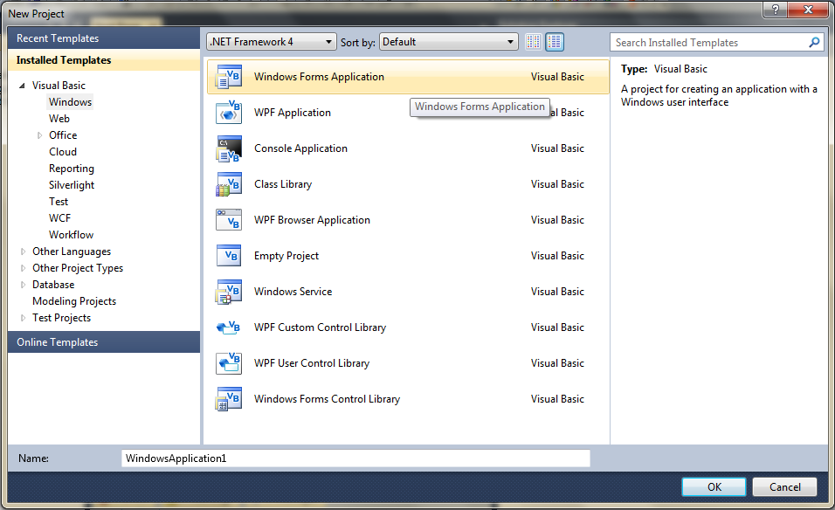The image size is (835, 510).
Task: Select the Windows category
Action: point(70,101)
